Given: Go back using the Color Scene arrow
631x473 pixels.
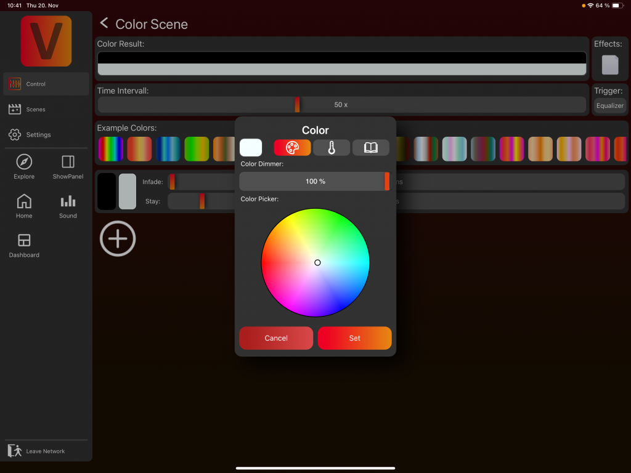Looking at the screenshot, I should (104, 23).
